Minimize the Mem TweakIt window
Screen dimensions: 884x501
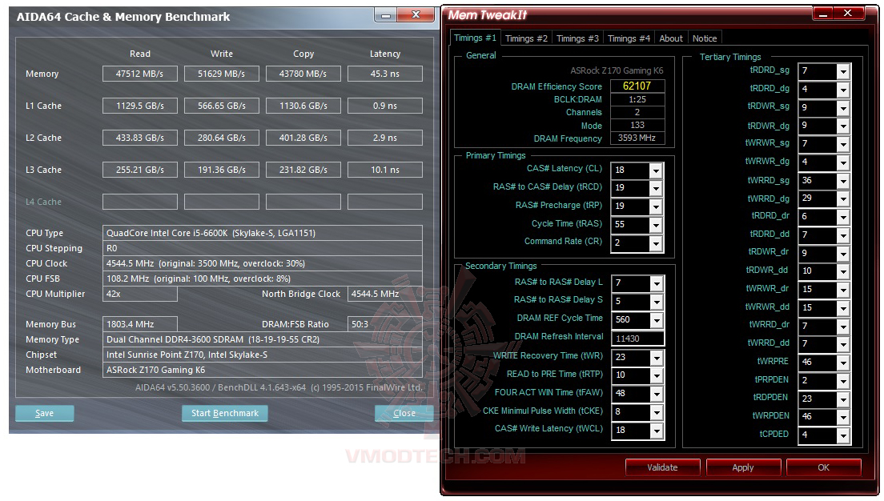point(822,14)
